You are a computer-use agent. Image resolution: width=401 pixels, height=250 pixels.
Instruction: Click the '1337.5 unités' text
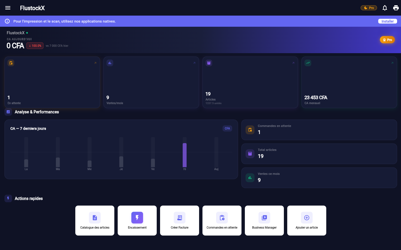click(x=214, y=103)
